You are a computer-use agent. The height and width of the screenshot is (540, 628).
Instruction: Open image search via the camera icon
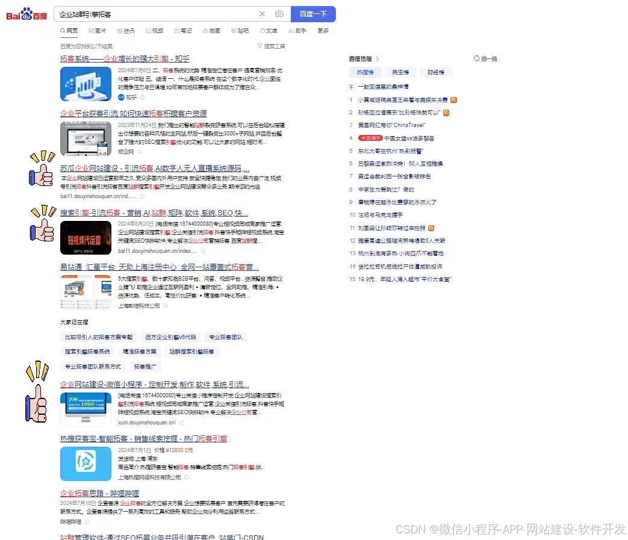(x=279, y=14)
